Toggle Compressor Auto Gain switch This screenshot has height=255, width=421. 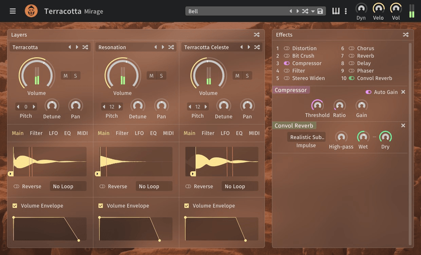tap(369, 92)
